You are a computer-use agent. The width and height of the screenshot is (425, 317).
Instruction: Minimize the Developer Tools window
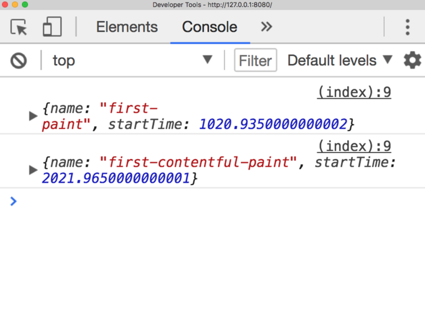tap(15, 5)
